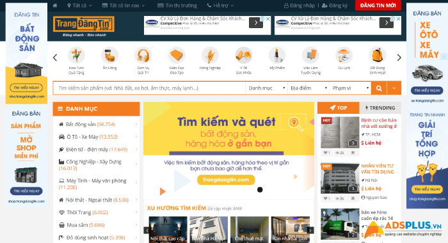Switch to the TRENDING tab
The height and width of the screenshot is (243, 448).
(x=380, y=108)
